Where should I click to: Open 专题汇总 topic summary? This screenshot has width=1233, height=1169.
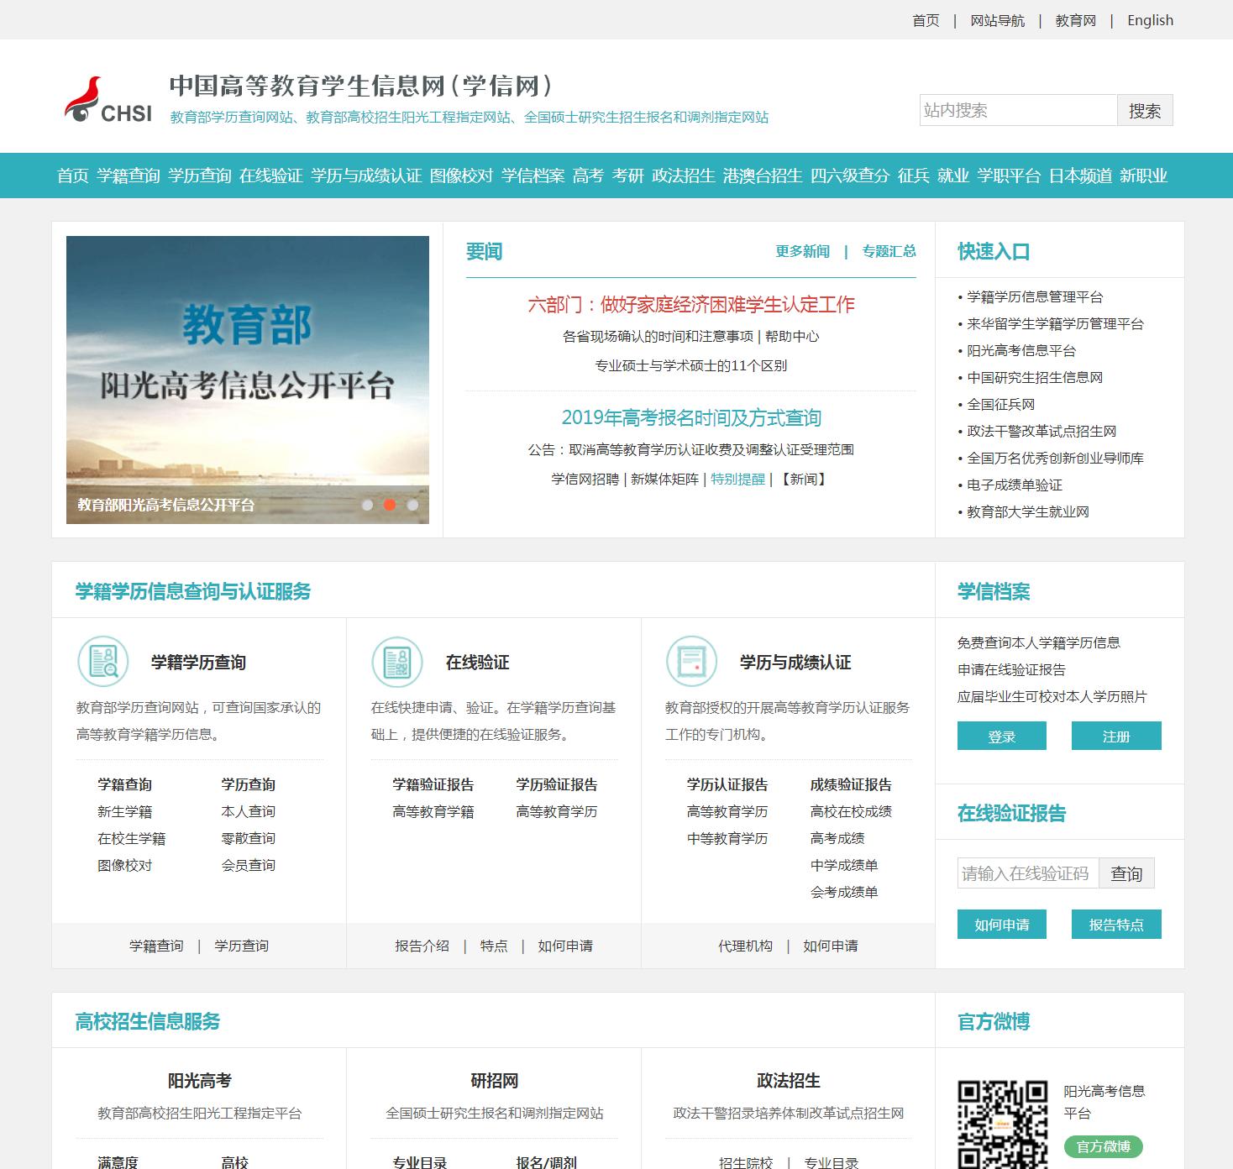click(x=888, y=251)
